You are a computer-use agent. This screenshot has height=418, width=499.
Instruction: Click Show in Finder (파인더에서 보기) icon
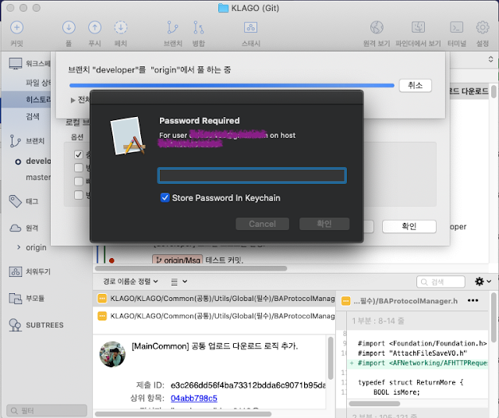(x=418, y=27)
